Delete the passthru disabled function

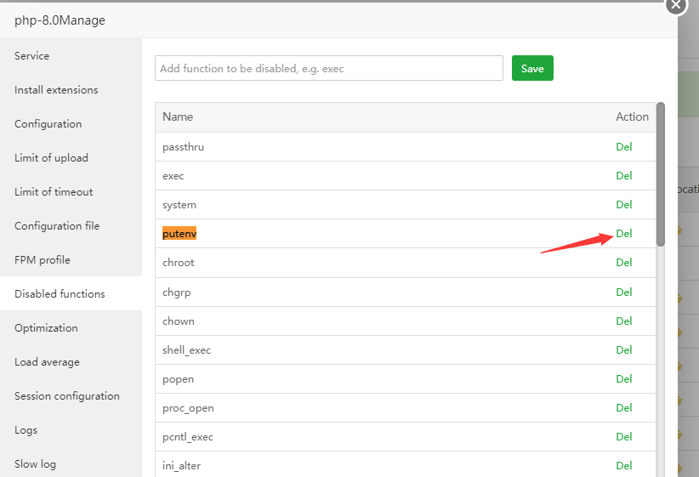[624, 147]
